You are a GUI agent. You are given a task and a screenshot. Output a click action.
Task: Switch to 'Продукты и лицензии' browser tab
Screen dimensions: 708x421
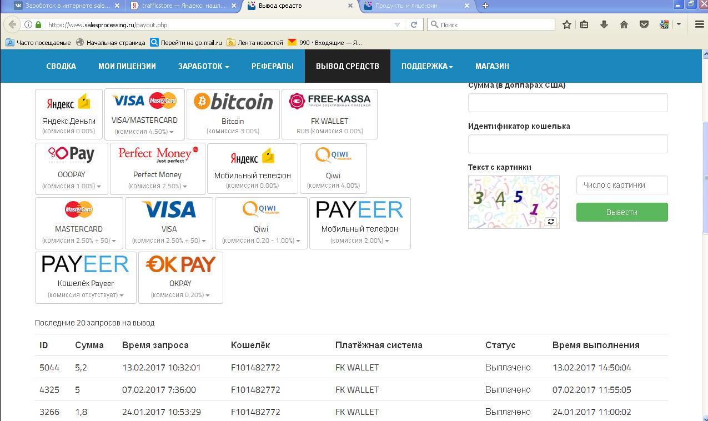[416, 6]
